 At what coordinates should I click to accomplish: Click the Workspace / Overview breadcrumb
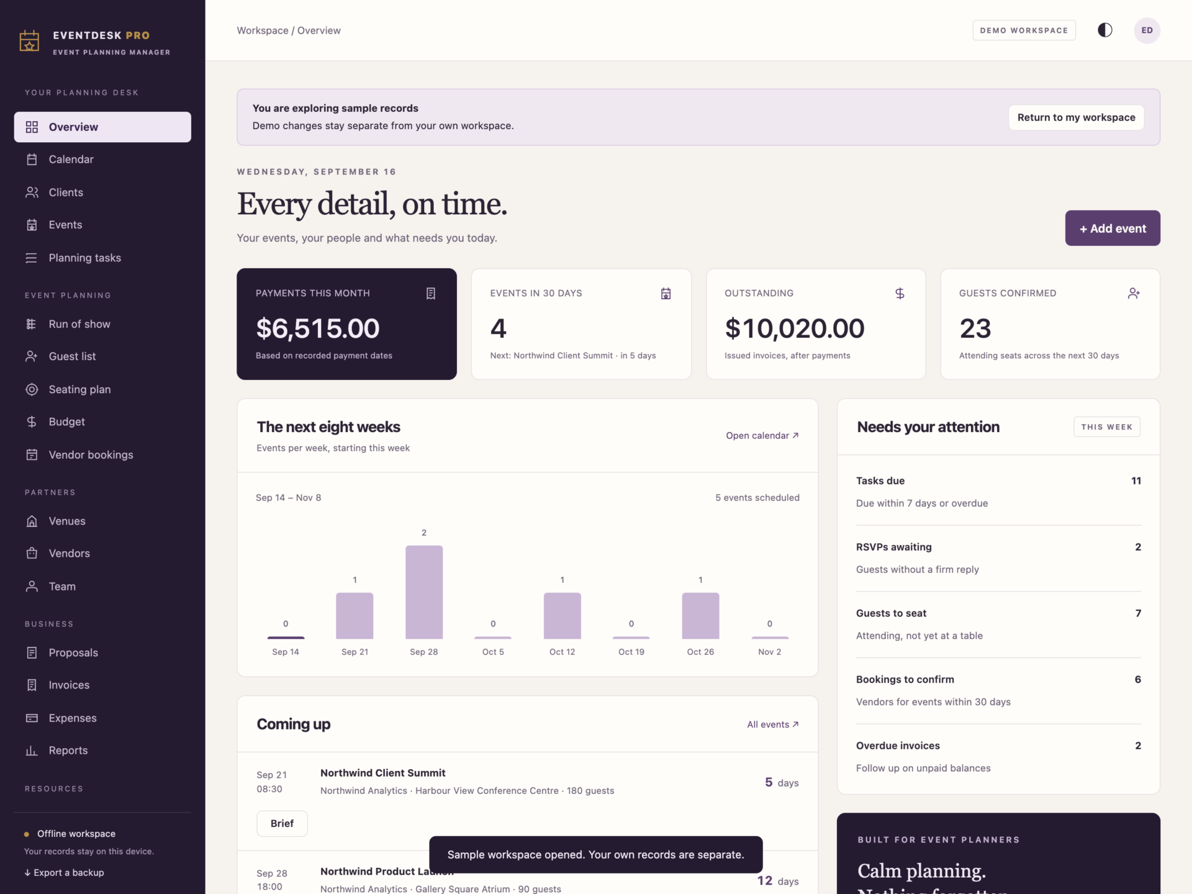coord(289,30)
